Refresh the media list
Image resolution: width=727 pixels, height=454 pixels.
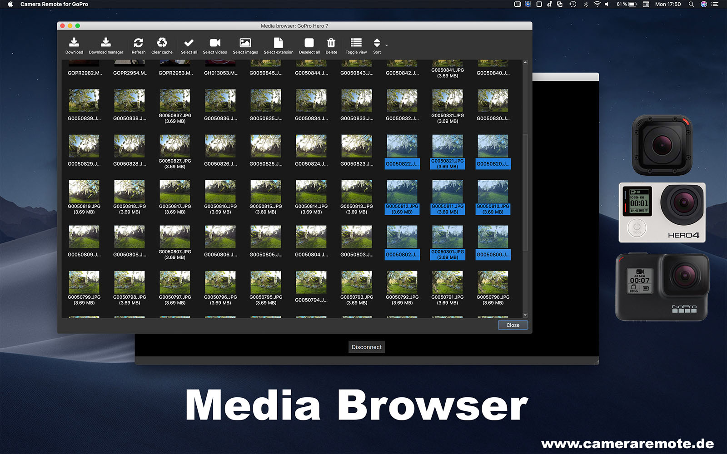138,43
